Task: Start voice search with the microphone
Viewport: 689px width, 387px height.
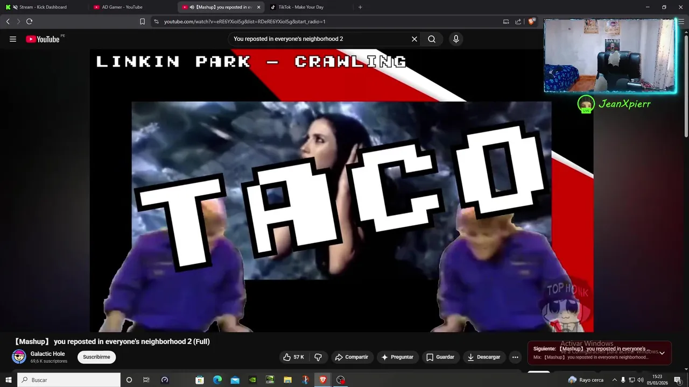Action: click(456, 39)
